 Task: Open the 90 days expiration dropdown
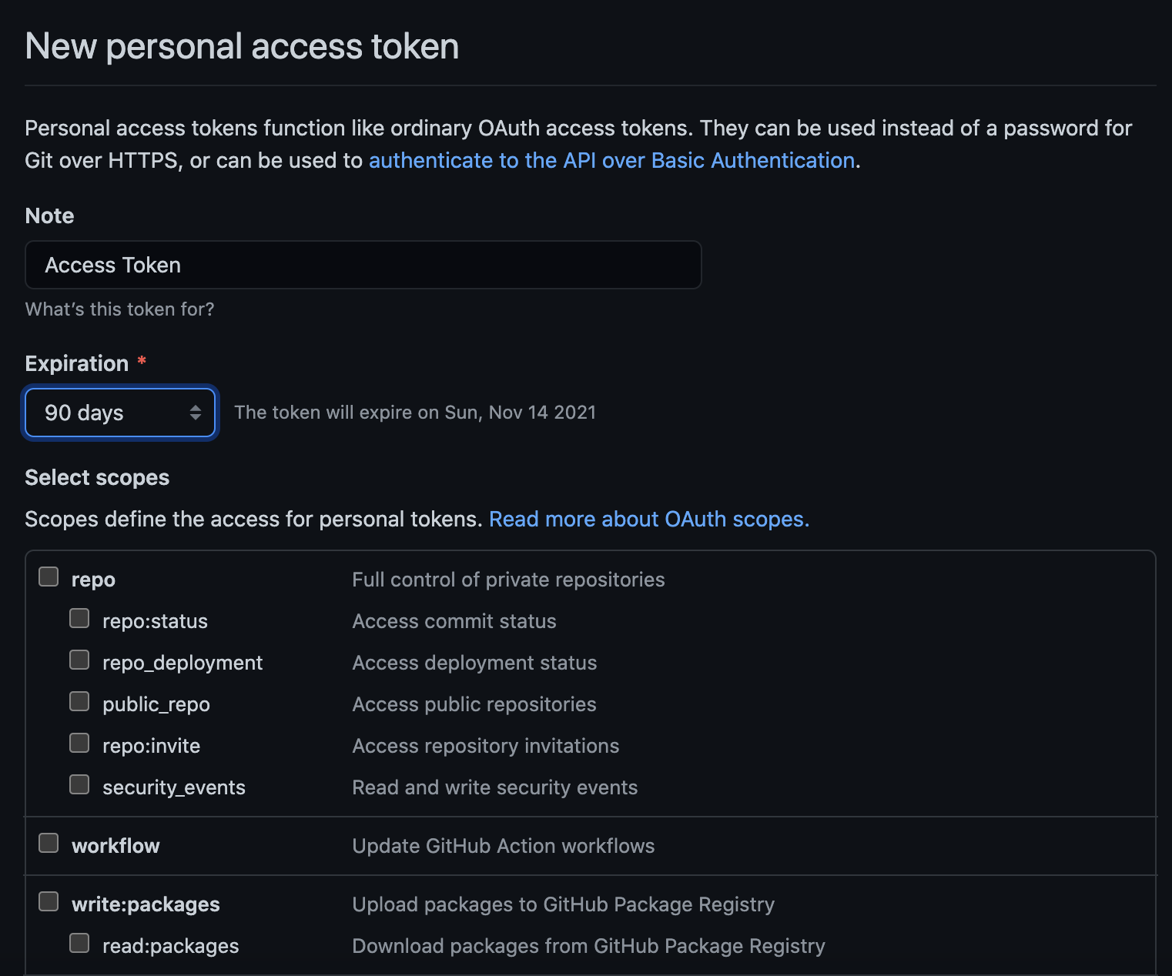click(120, 413)
